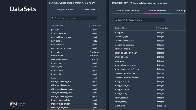Select policy_state_or feature row
Image resolution: width=196 pixels, height=110 pixels.
(150, 93)
